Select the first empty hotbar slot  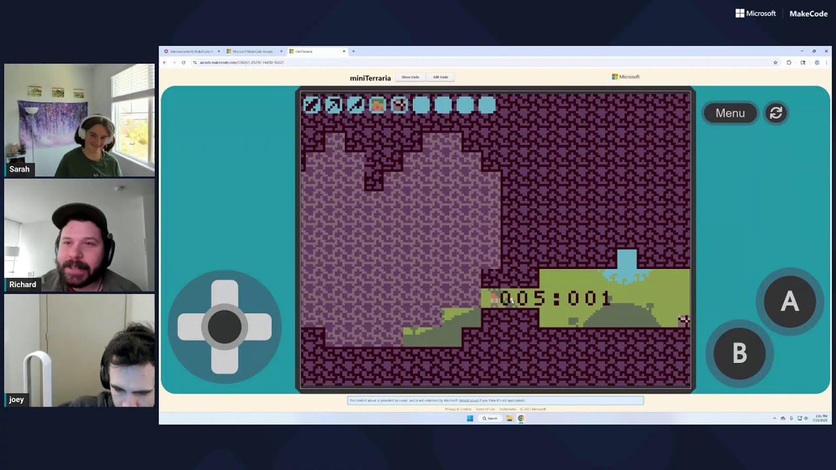click(421, 104)
